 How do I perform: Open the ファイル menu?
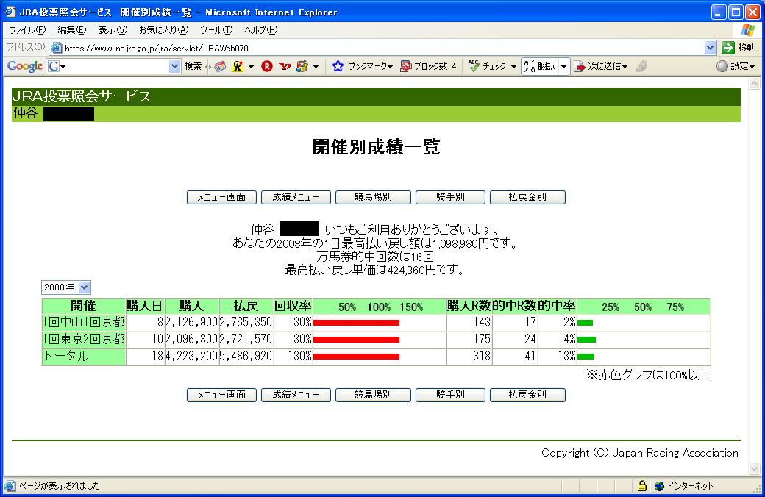tap(27, 30)
